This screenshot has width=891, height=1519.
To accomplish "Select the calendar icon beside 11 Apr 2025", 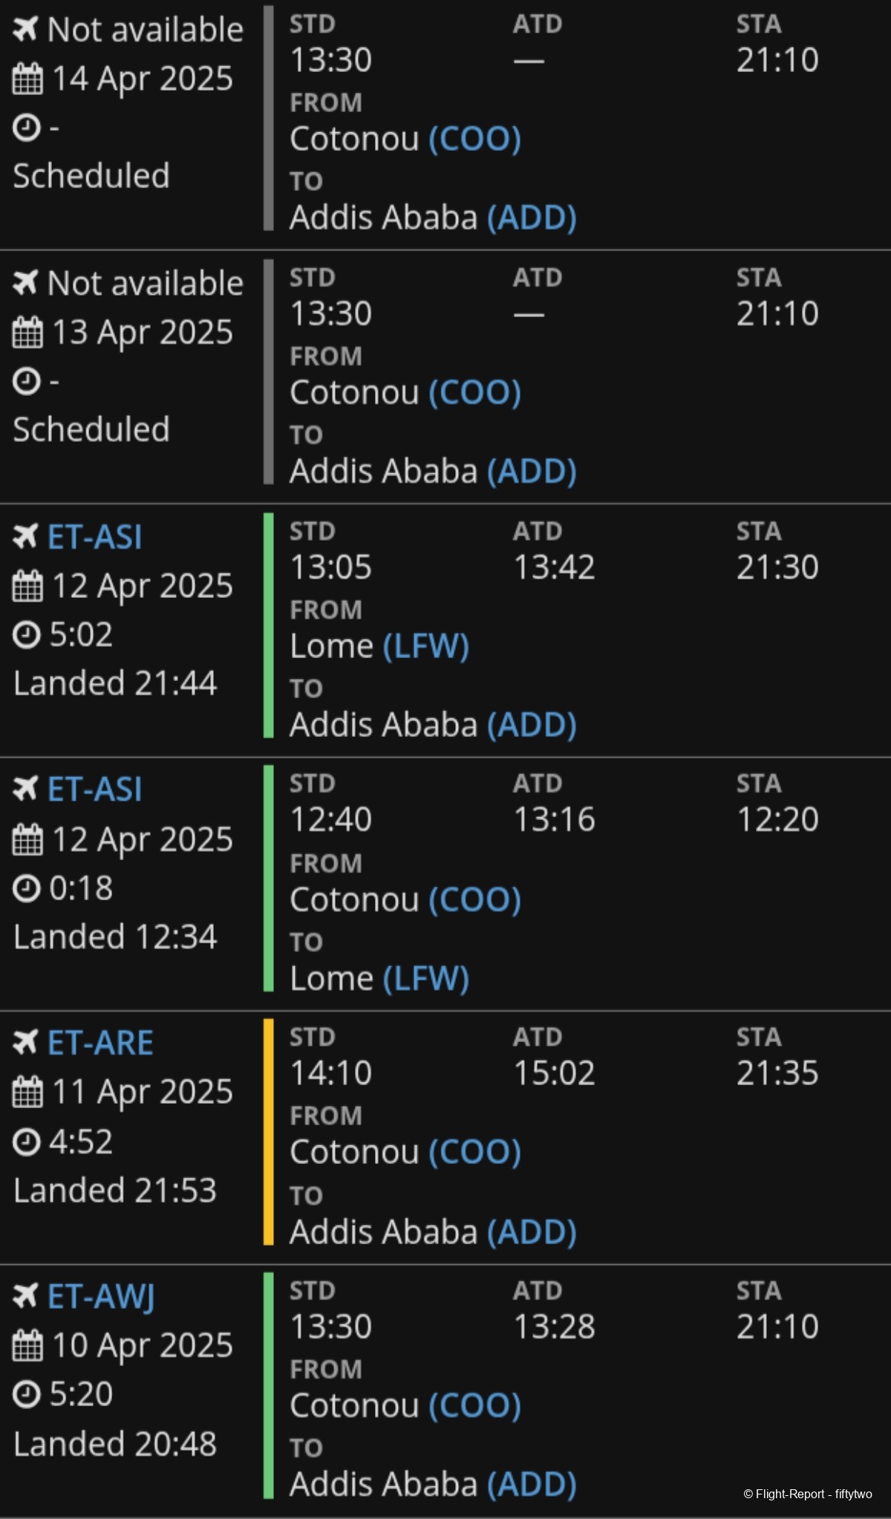I will point(27,1093).
